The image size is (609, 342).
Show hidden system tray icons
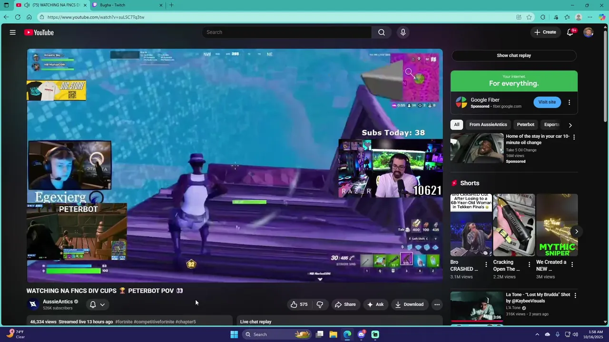point(537,334)
